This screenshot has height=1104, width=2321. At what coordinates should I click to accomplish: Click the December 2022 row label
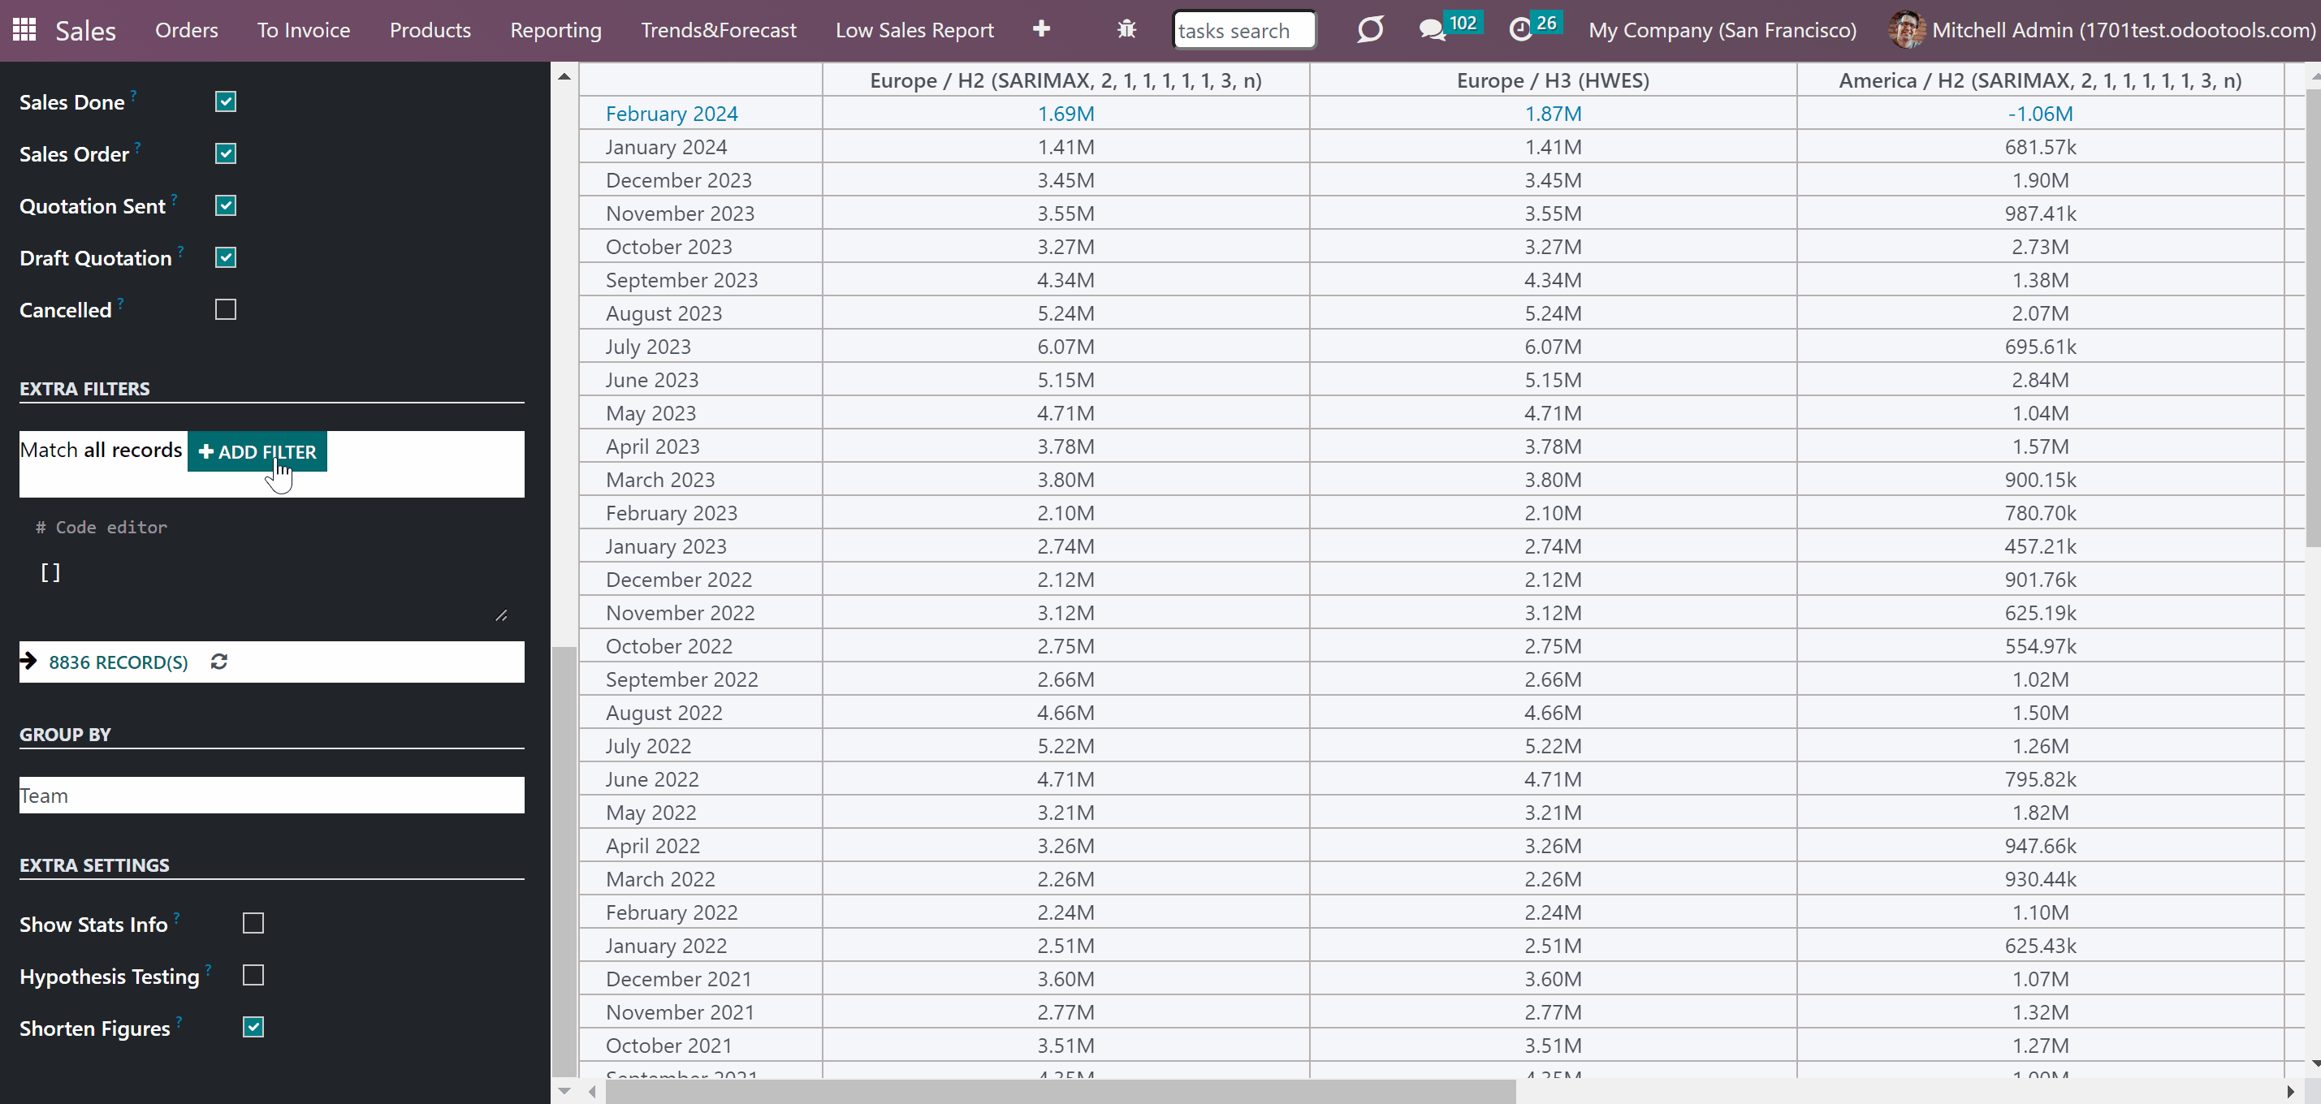tap(678, 579)
